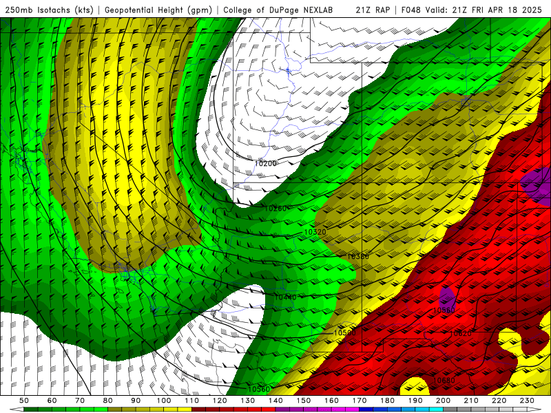This screenshot has width=551, height=413.
Task: Select the 10620 height contour label
Action: pos(461,334)
